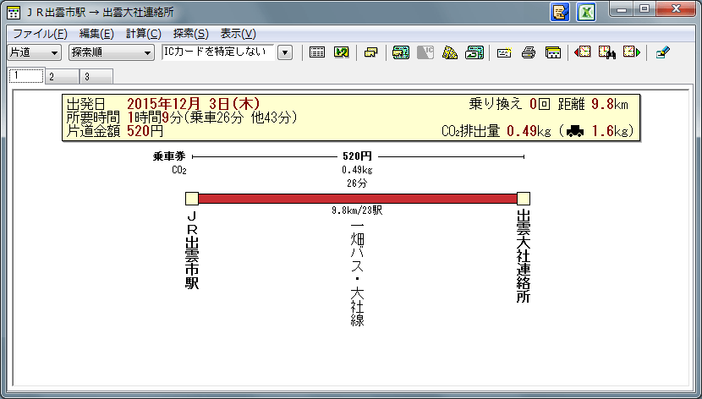The image size is (702, 399).
Task: Click the red 一畑バス route bar
Action: pyautogui.click(x=357, y=198)
